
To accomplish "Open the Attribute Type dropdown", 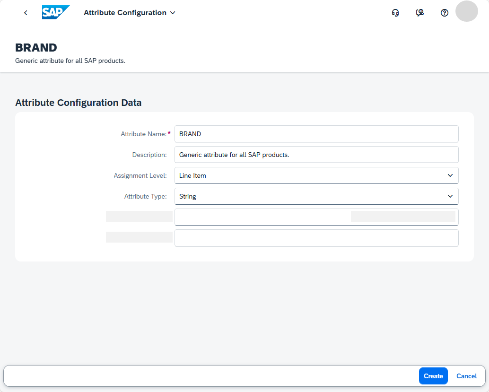I will tap(316, 196).
